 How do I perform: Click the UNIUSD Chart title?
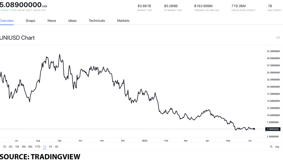tap(17, 38)
